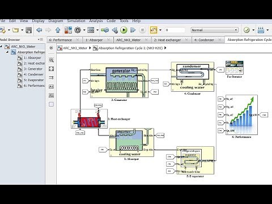Click the Build Model toolbar icon
The image size is (272, 204).
tap(261, 30)
